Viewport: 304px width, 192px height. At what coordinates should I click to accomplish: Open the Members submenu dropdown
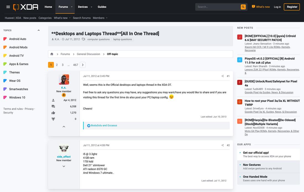(107, 18)
